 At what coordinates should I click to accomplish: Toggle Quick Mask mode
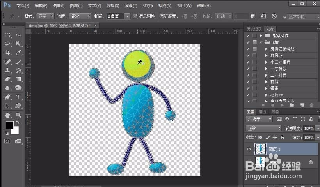click(x=7, y=141)
